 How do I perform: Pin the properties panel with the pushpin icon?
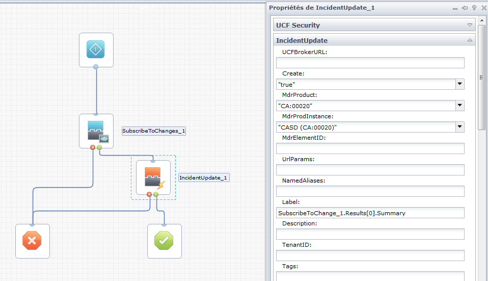tap(465, 8)
